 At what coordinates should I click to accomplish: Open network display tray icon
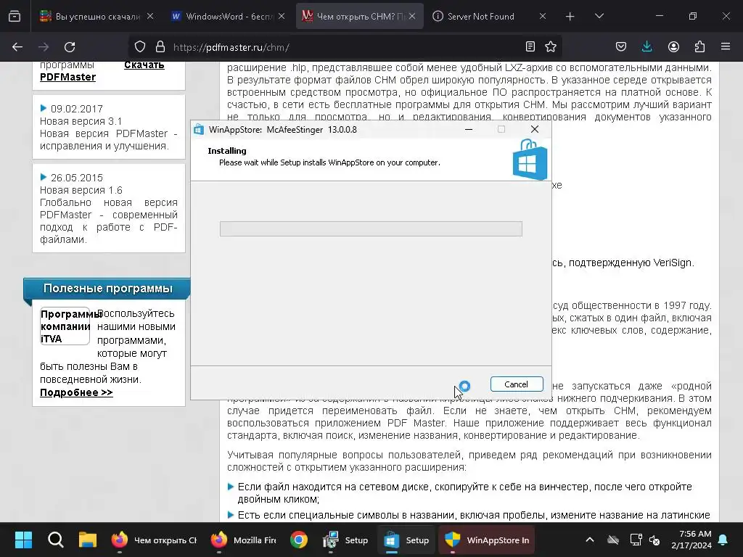(636, 540)
